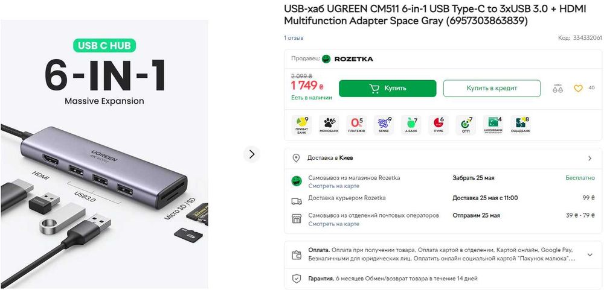The width and height of the screenshot is (604, 290).
Task: Choose A-Bank credit icon
Action: pyautogui.click(x=411, y=125)
